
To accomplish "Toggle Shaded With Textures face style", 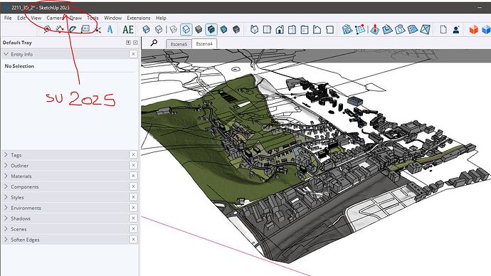I will click(x=211, y=30).
